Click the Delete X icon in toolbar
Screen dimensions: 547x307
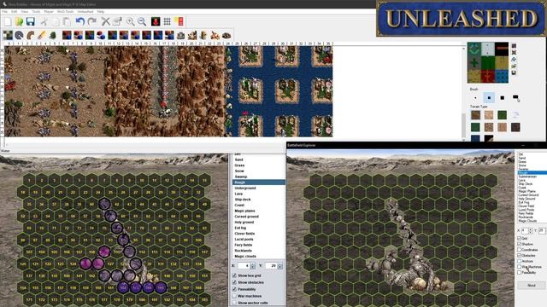coord(105,21)
